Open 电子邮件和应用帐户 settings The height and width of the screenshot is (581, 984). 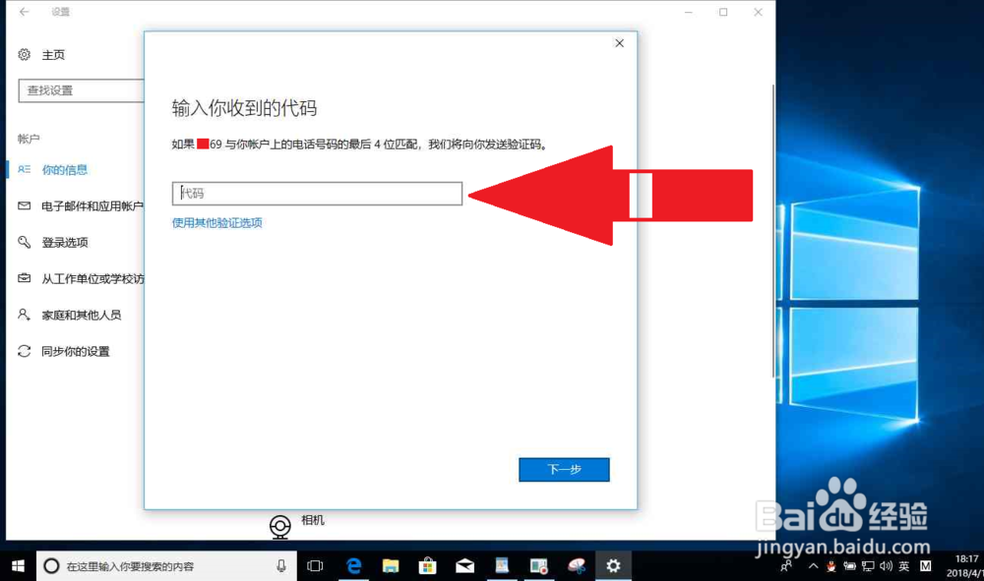[x=84, y=205]
